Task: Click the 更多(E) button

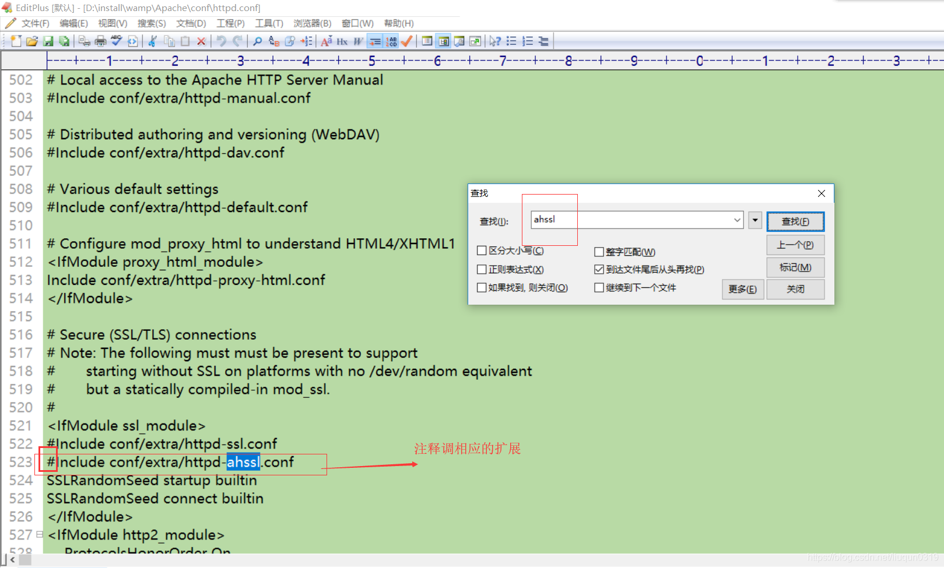Action: pos(742,289)
